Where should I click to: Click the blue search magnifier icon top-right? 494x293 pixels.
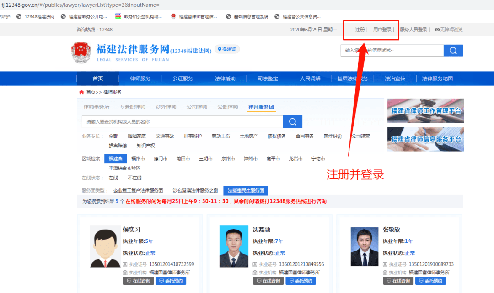453,50
